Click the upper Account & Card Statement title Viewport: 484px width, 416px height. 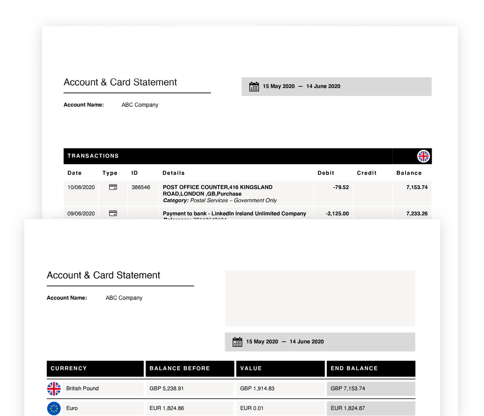pyautogui.click(x=120, y=82)
